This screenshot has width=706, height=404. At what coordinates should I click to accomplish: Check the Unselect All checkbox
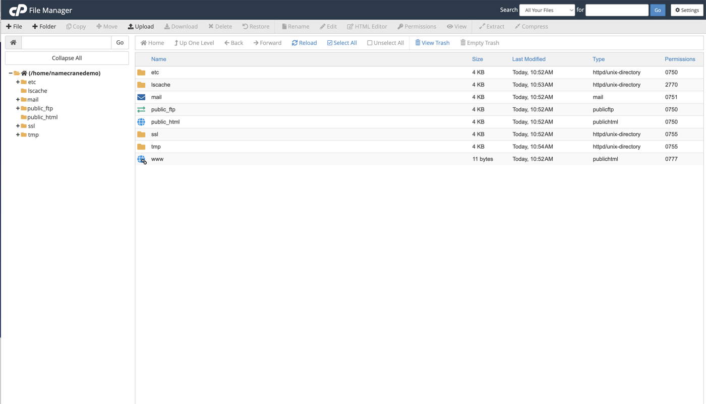(x=369, y=43)
